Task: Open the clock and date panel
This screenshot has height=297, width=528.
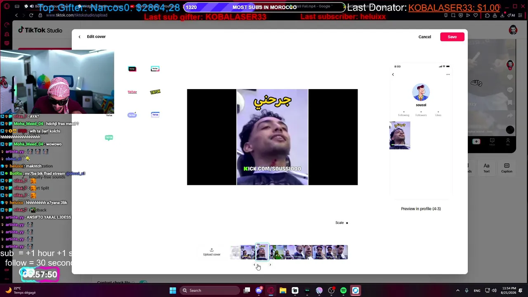Action: [509, 290]
